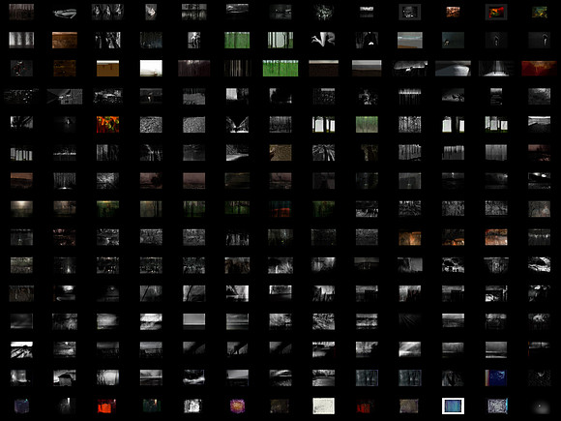
Task: Open grayscale converging street perspective thumbnail
Action: 237,125
